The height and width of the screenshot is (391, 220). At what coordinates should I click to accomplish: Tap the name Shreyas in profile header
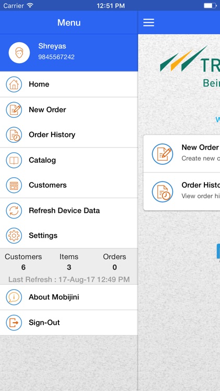(52, 46)
